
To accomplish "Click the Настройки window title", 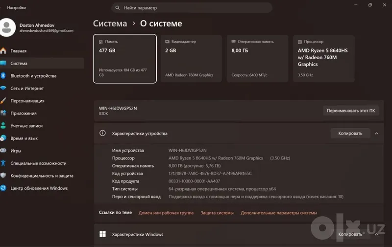I will (x=16, y=8).
